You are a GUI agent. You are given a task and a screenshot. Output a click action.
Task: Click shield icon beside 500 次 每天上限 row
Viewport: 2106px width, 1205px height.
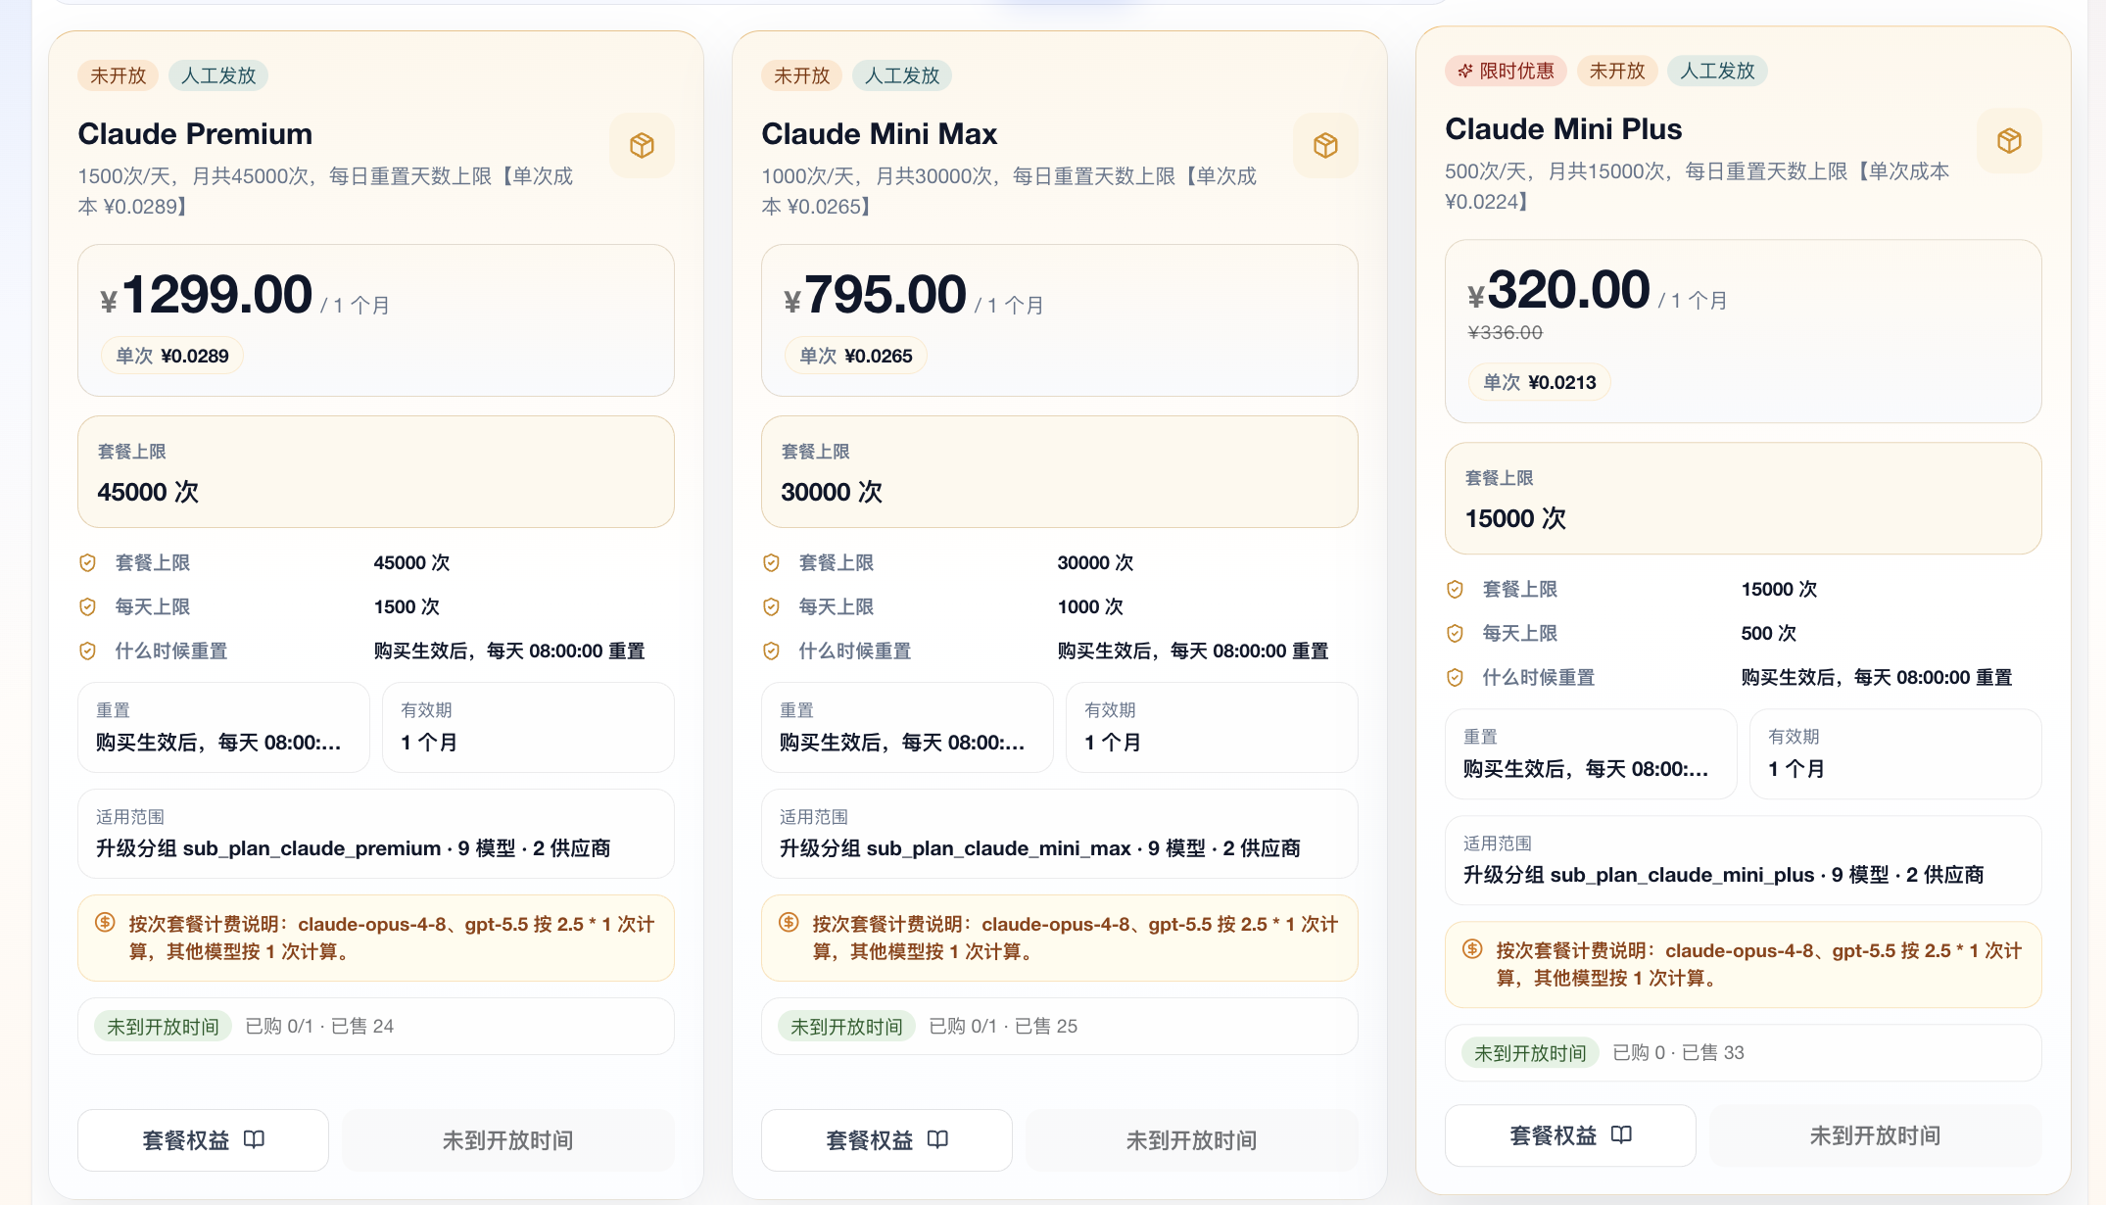(1455, 633)
